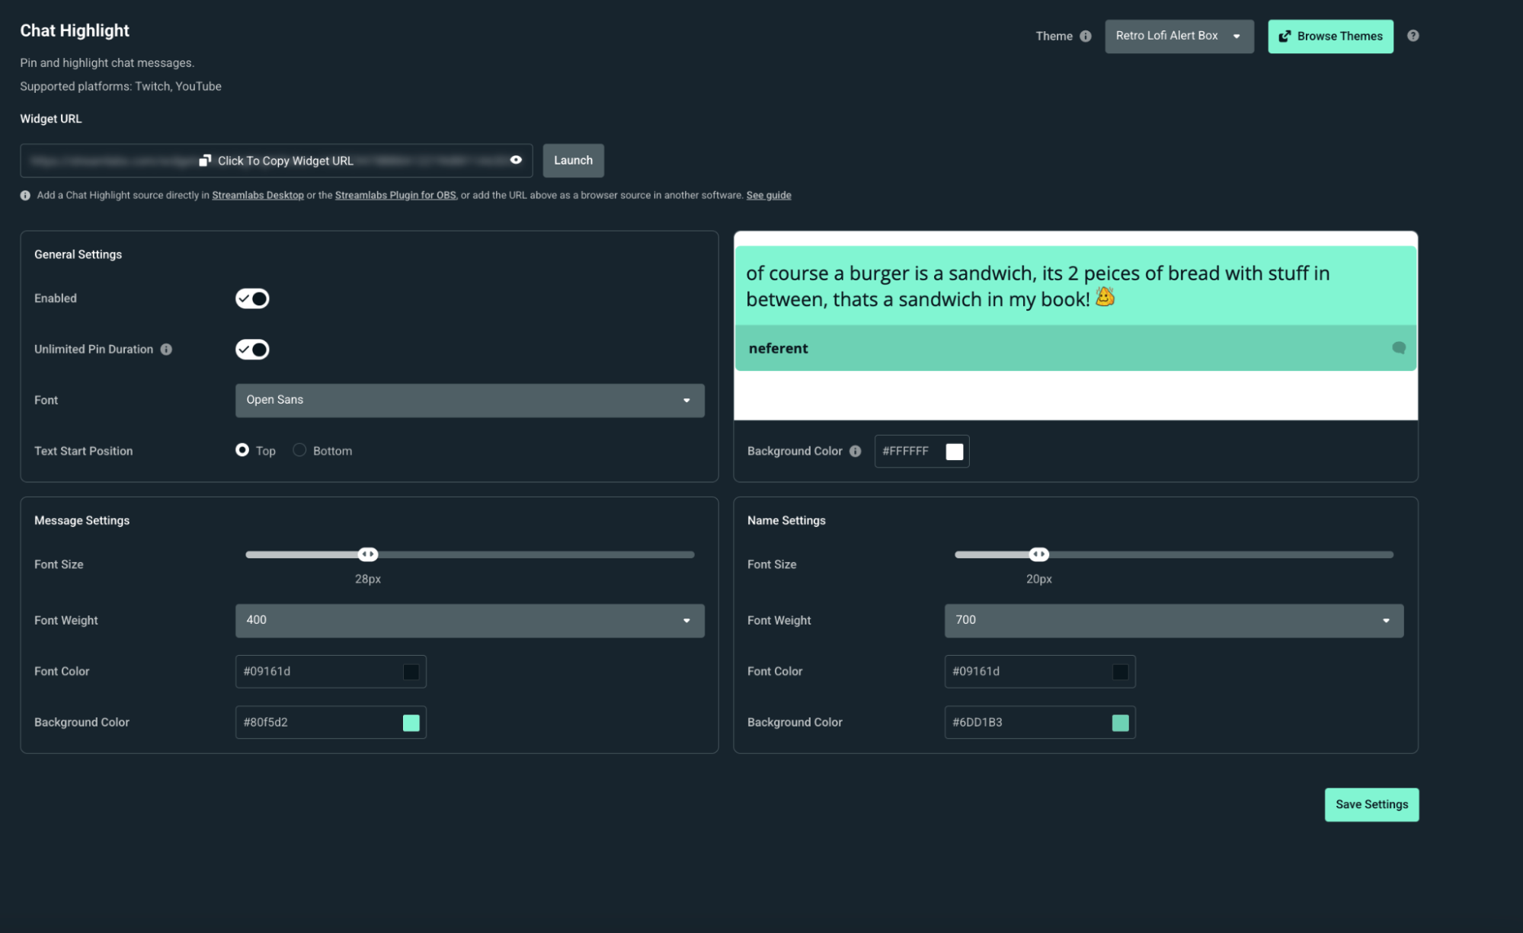Screen dimensions: 1523x933
Task: Click the eye icon to reveal the Widget URL
Action: coord(515,160)
